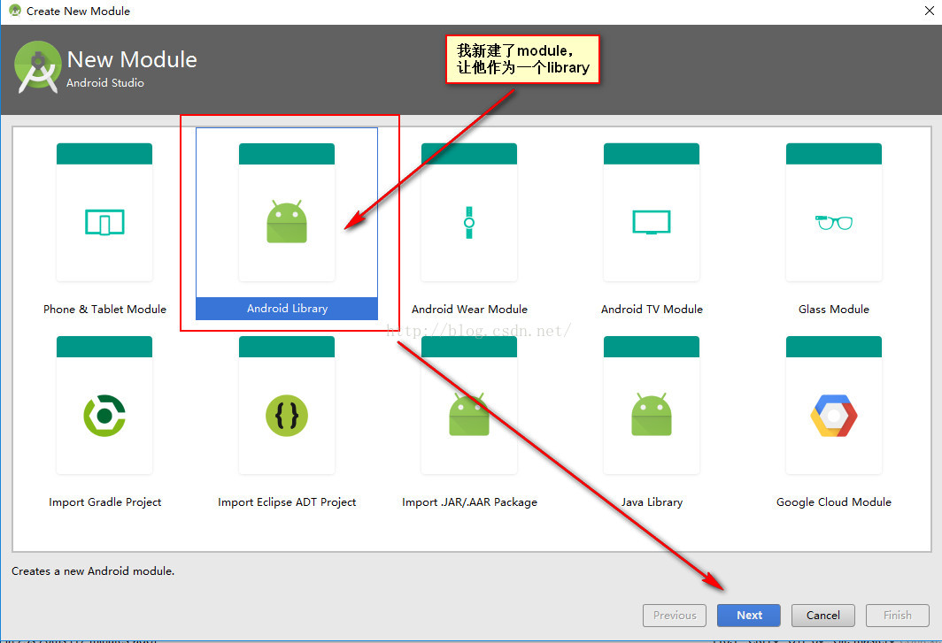Click the Java Library label
Screen dimensions: 942x643
tap(652, 502)
